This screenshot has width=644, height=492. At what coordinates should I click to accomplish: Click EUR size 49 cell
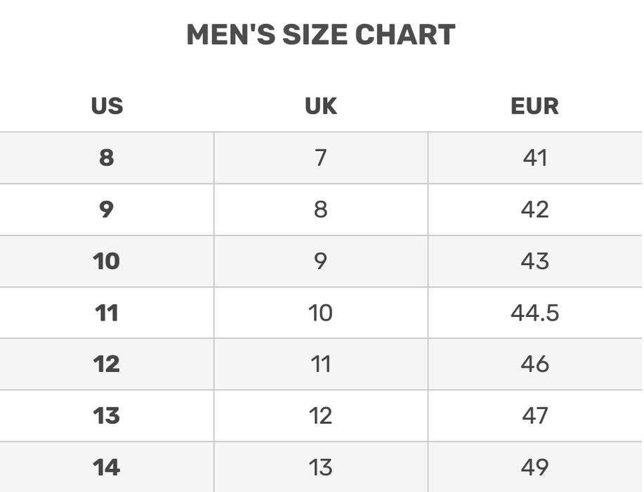click(x=534, y=467)
